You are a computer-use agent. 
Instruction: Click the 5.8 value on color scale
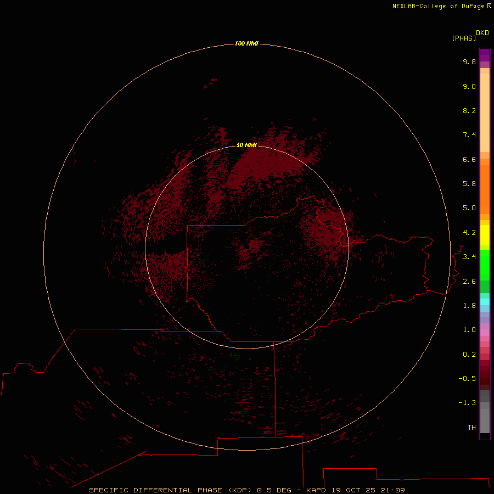point(469,184)
